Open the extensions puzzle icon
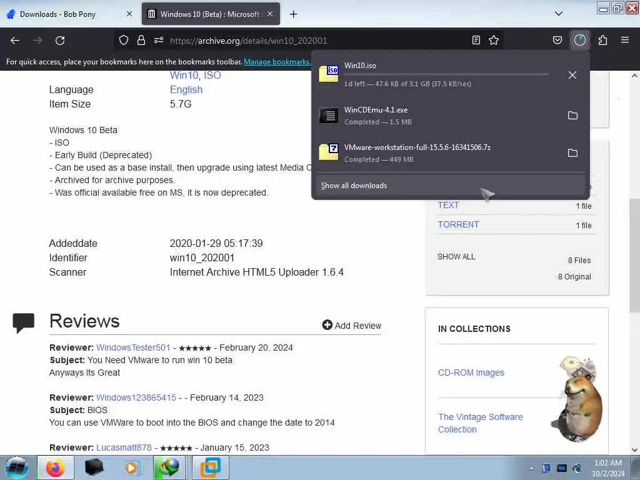This screenshot has width=640, height=480. coord(602,40)
